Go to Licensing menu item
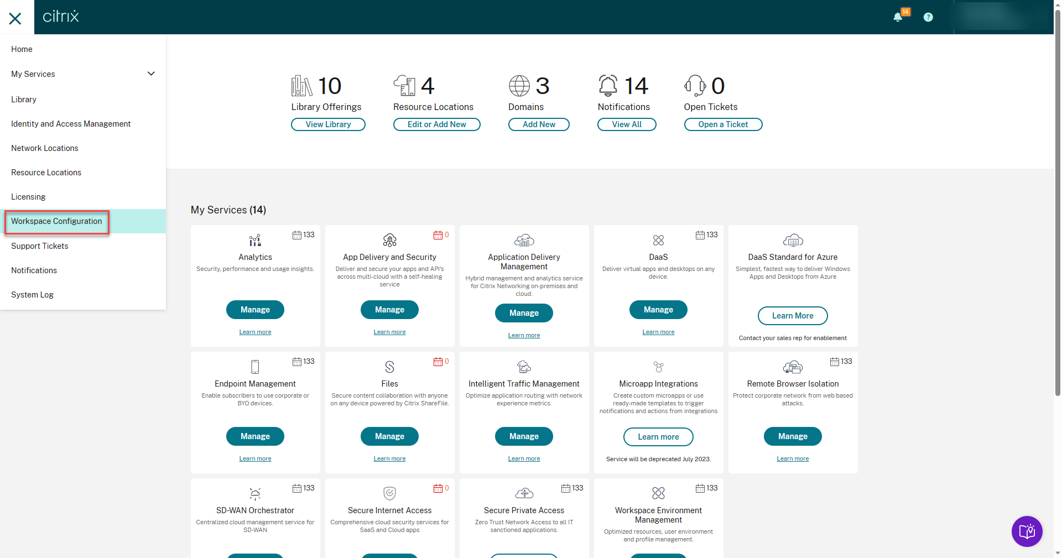This screenshot has width=1062, height=558. click(x=28, y=197)
